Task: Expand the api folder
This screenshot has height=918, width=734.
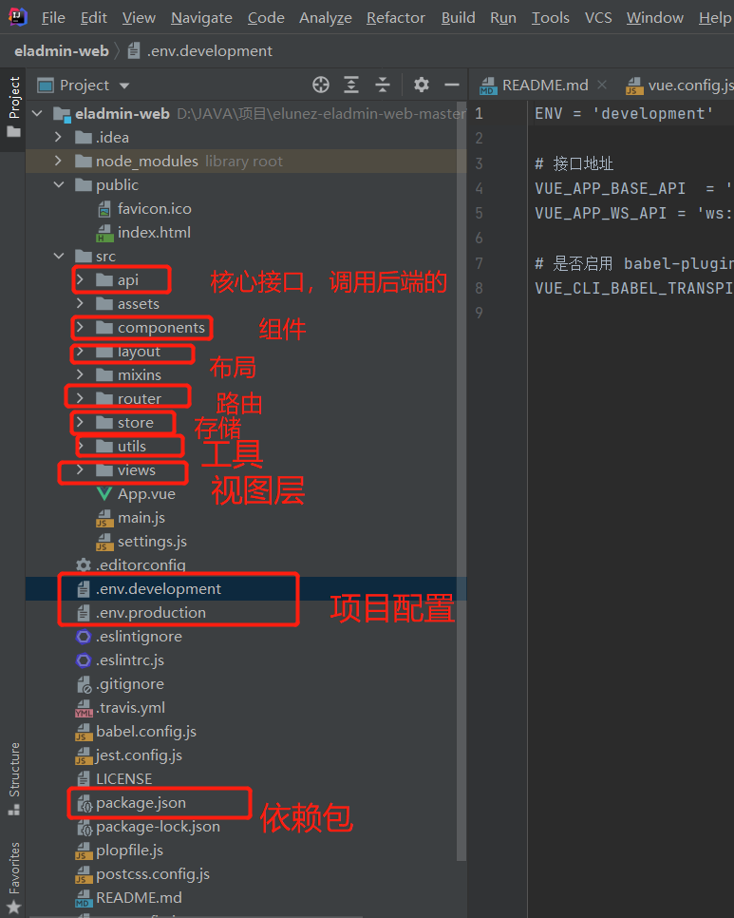Action: (80, 279)
